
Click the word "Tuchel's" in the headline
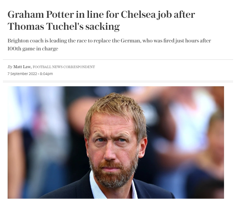(65, 26)
